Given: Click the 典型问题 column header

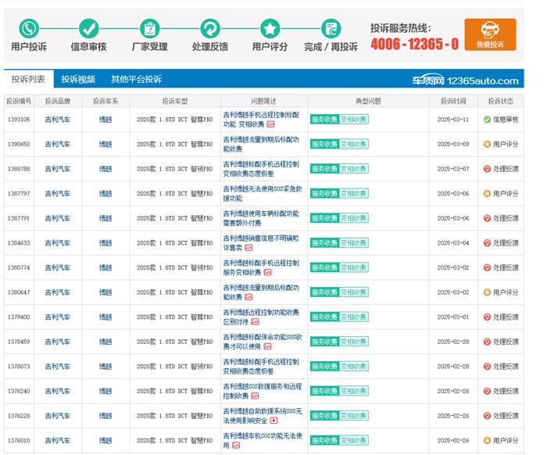Looking at the screenshot, I should (368, 101).
